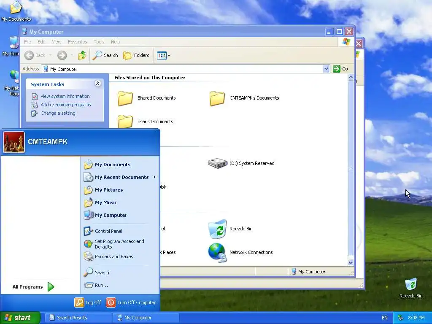Click the Start button
The image size is (432, 324).
coord(20,318)
